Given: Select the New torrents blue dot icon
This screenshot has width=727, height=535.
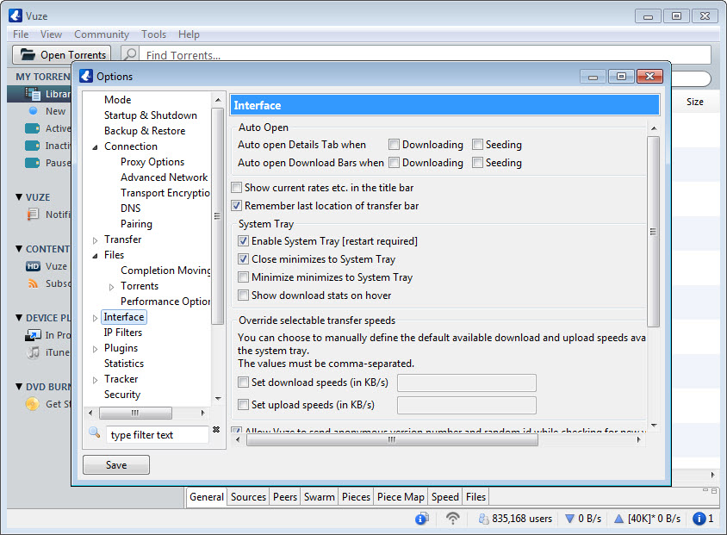Looking at the screenshot, I should point(33,111).
